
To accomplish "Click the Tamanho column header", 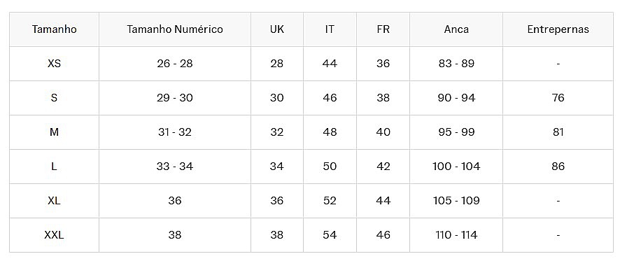I will (x=54, y=29).
